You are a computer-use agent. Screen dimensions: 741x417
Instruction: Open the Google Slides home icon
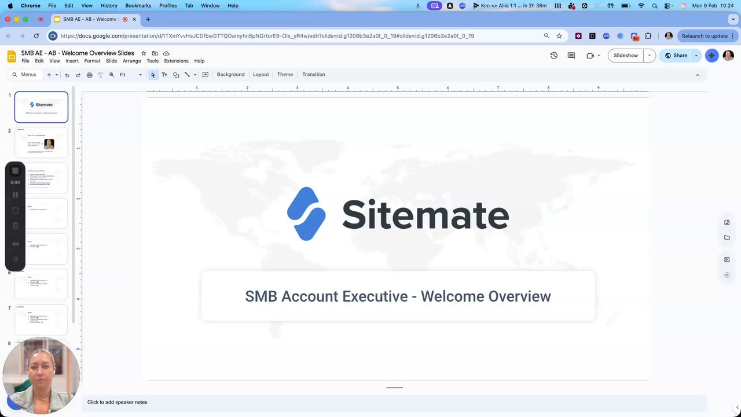click(x=12, y=56)
